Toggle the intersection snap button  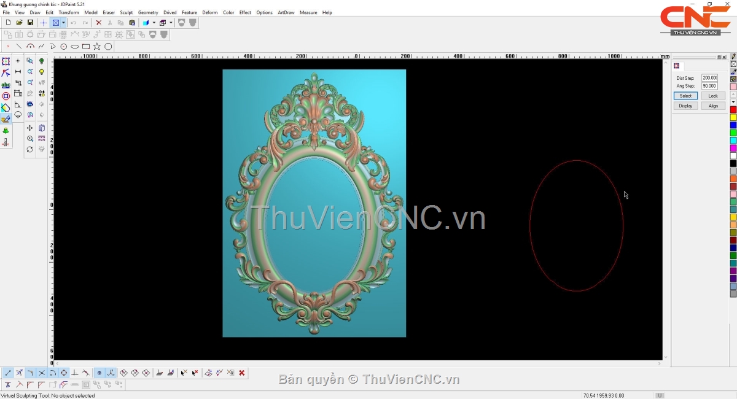tap(42, 373)
